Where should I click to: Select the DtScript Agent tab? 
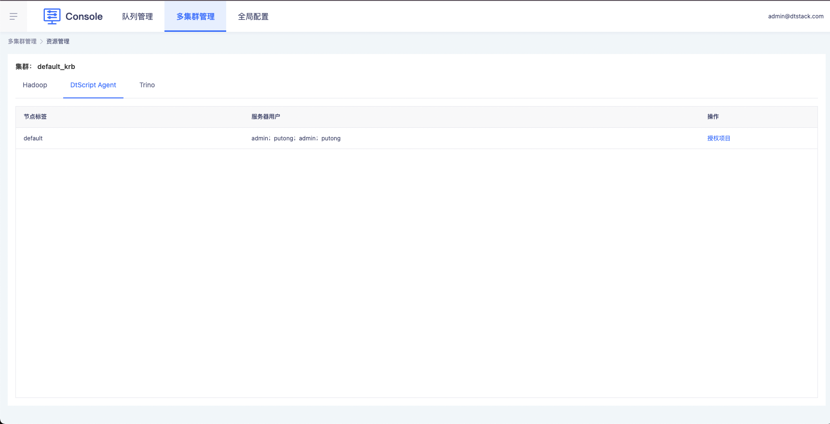[x=93, y=85]
